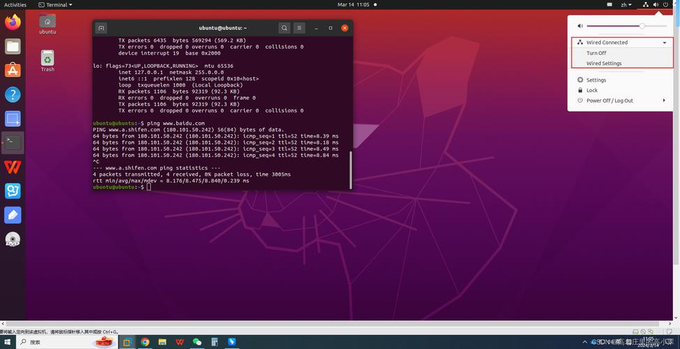Click Activities in the top bar

tap(15, 5)
